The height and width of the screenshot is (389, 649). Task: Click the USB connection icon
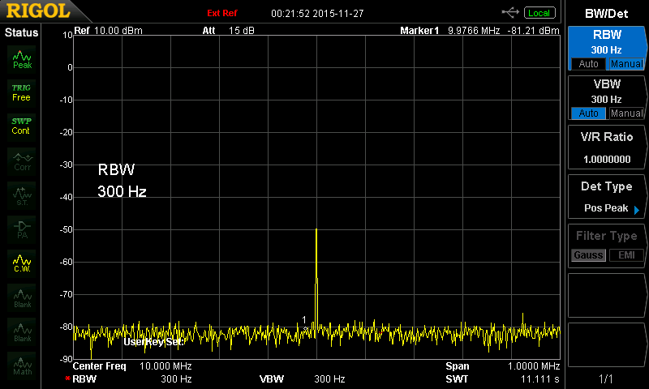click(510, 13)
